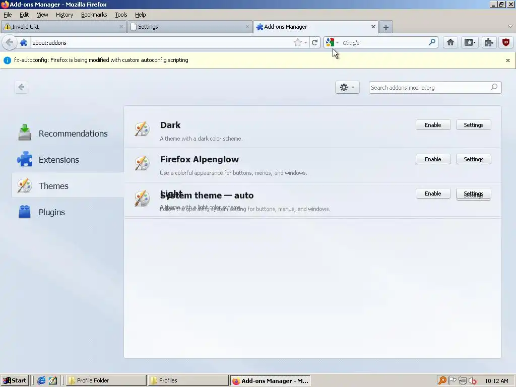This screenshot has width=516, height=387.
Task: Select the Themes category
Action: (68, 185)
